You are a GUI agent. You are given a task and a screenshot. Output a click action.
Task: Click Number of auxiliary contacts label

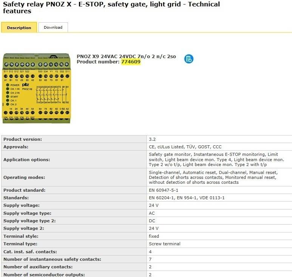coord(38,267)
